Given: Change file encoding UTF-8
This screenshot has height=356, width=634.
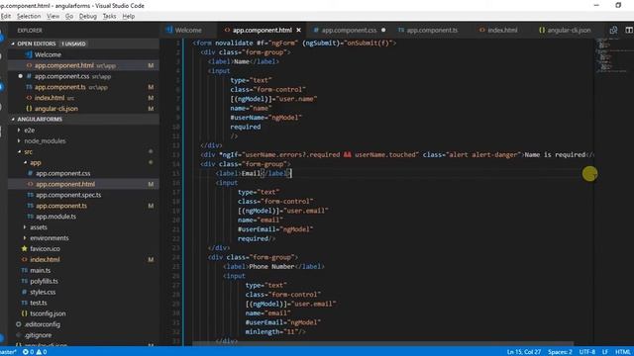Looking at the screenshot, I should (x=587, y=352).
